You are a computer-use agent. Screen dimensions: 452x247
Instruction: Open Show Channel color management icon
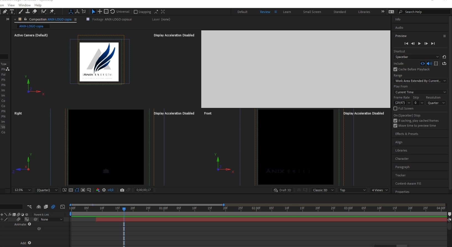pyautogui.click(x=98, y=190)
